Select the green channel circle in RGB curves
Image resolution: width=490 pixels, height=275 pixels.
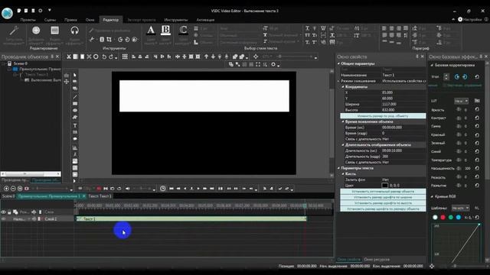pos(451,217)
